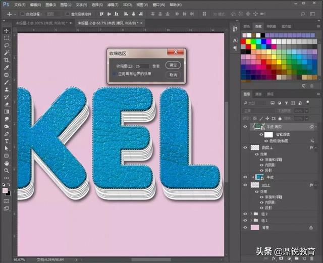Create new swatch icon in Swatches panel
Viewport: 323px width, 263px height.
pos(304,86)
